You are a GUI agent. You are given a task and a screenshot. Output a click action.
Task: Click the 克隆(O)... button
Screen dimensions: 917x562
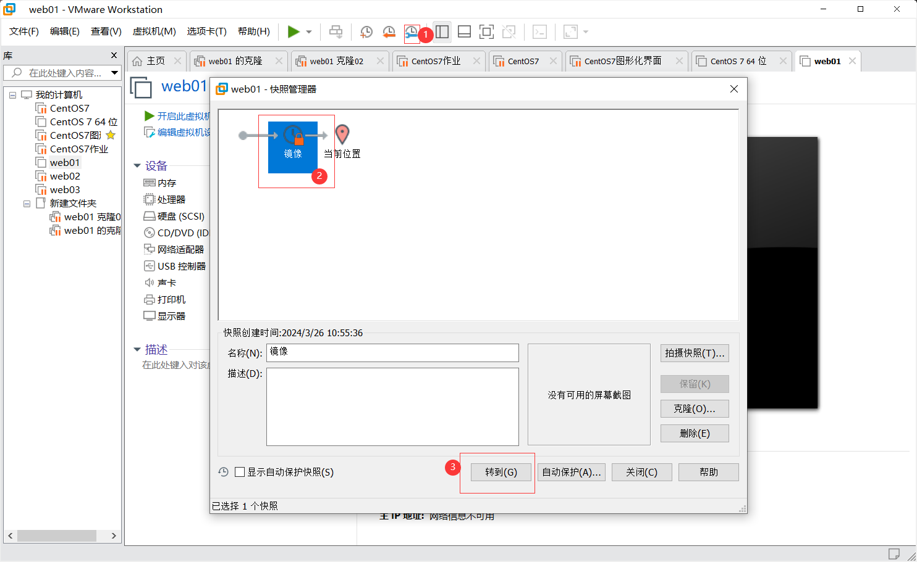click(x=695, y=408)
